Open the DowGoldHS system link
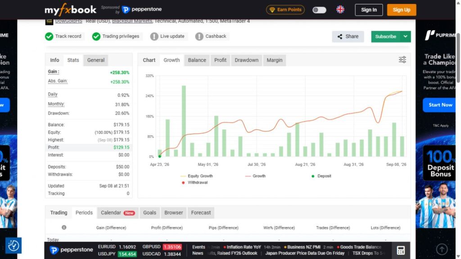The image size is (461, 259). 68,21
